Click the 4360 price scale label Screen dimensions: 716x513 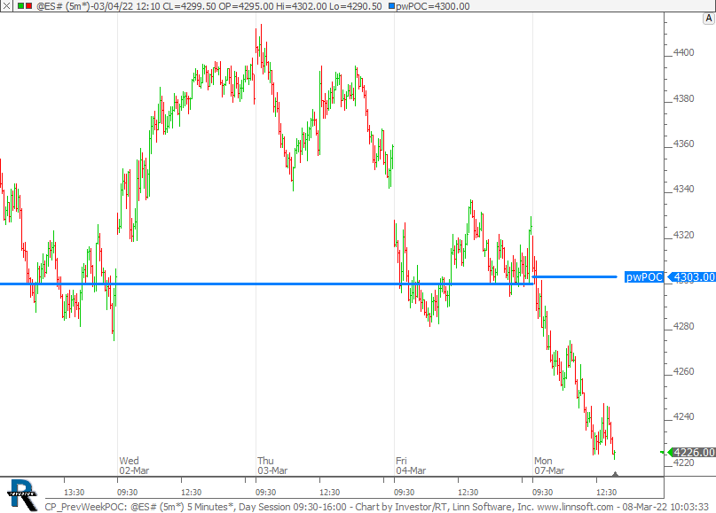683,144
